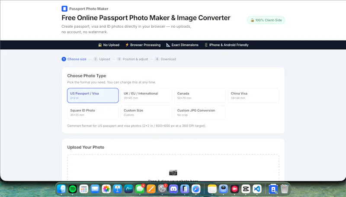
Task: Open Spotify from the dock
Action: 73,189
